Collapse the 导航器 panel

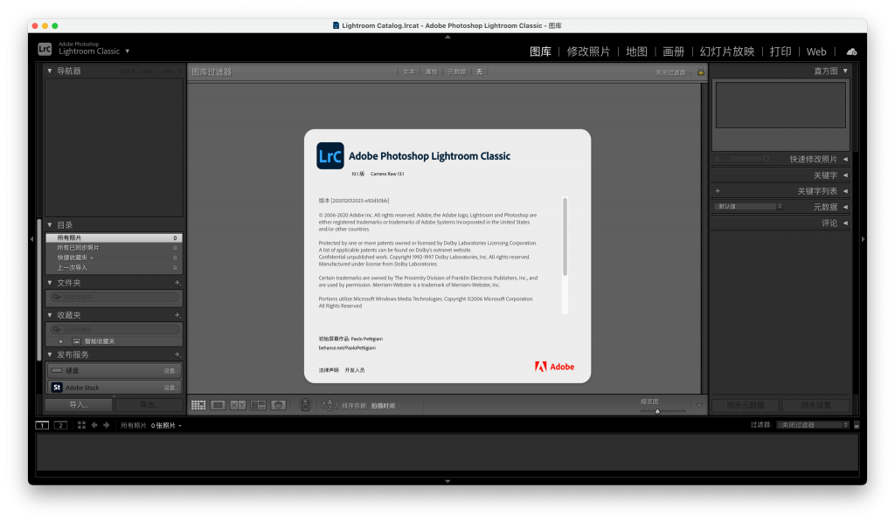50,72
